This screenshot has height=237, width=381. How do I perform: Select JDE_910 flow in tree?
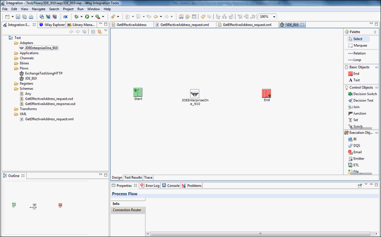(x=28, y=79)
